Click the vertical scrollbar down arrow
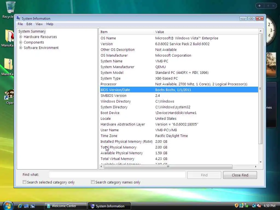 coord(261,162)
